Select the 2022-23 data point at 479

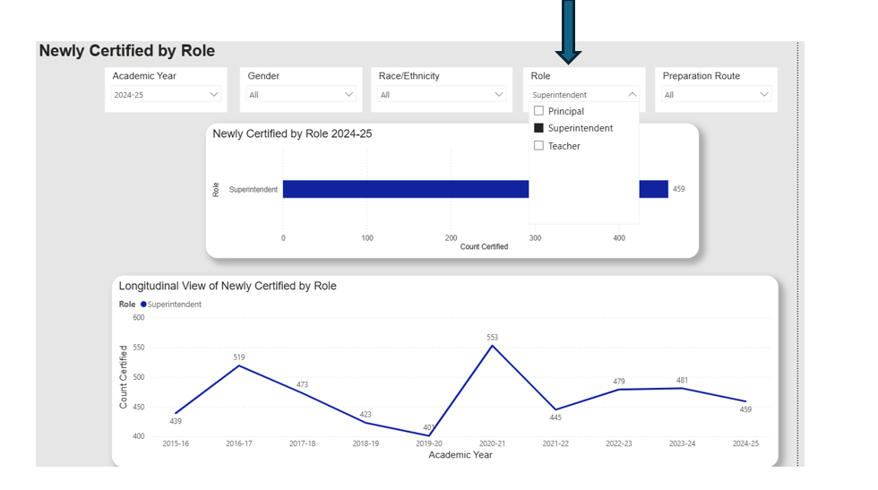[618, 390]
